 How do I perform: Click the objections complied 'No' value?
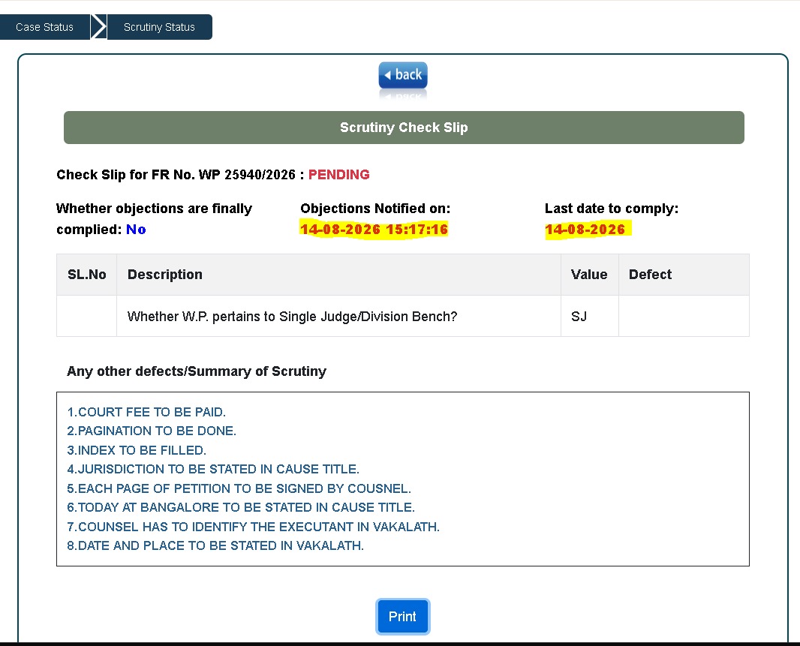coord(136,230)
